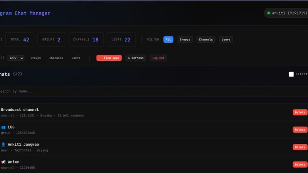Click the group icon beside LOG

[3, 127]
